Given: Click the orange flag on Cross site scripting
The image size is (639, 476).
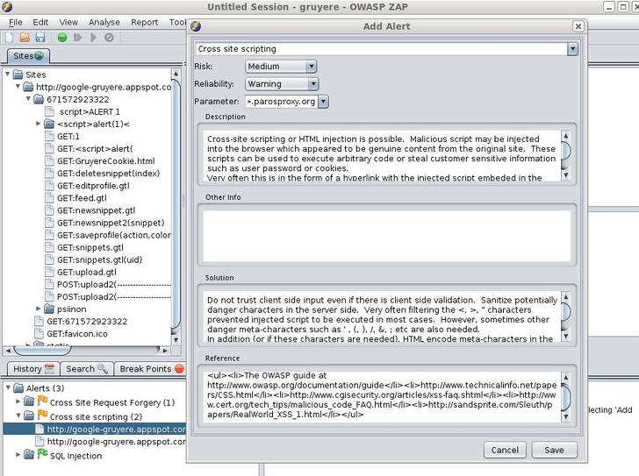Looking at the screenshot, I should [42, 416].
